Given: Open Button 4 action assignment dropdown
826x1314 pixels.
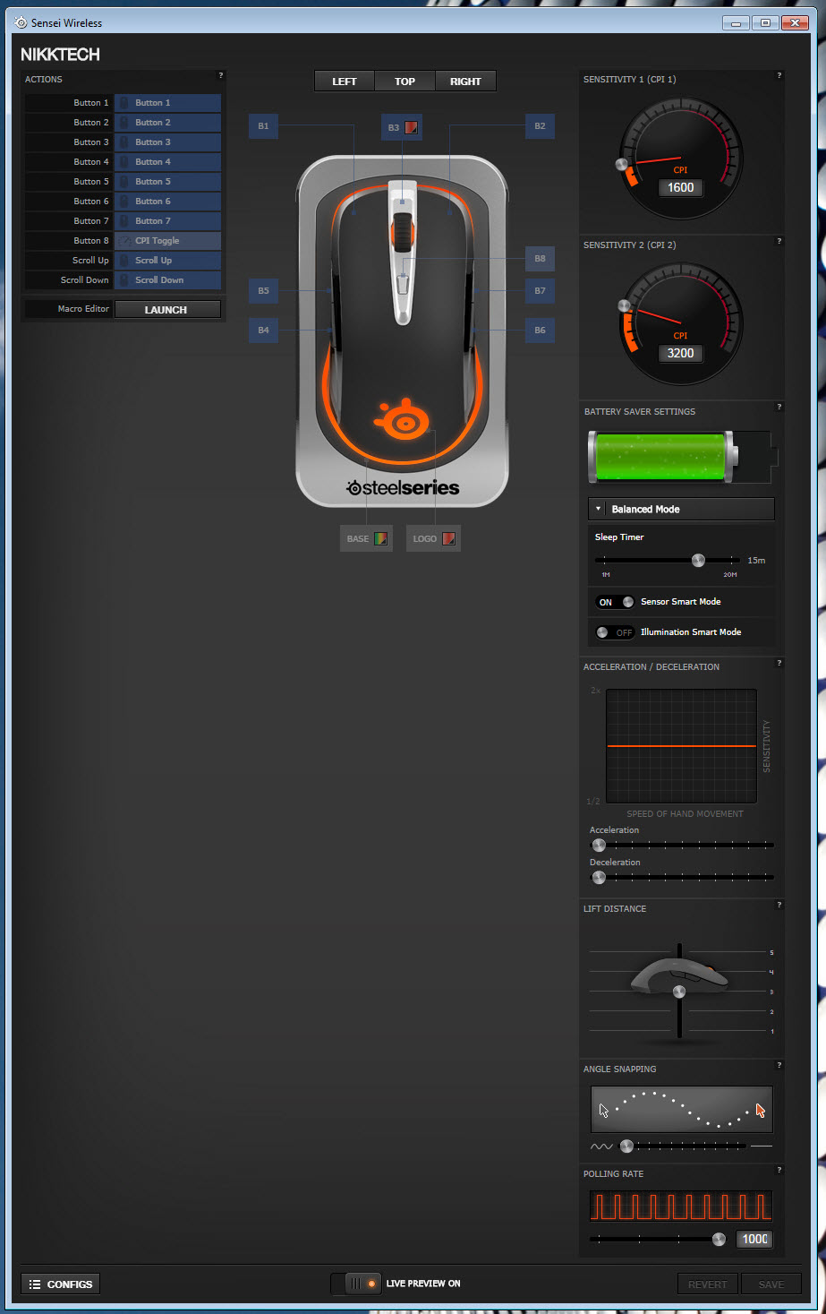Looking at the screenshot, I should pyautogui.click(x=167, y=162).
